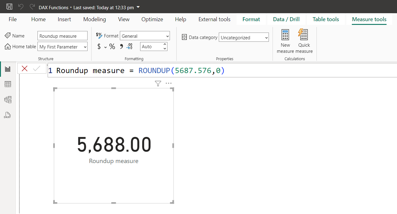Switch to Report view in the sidebar

point(8,69)
